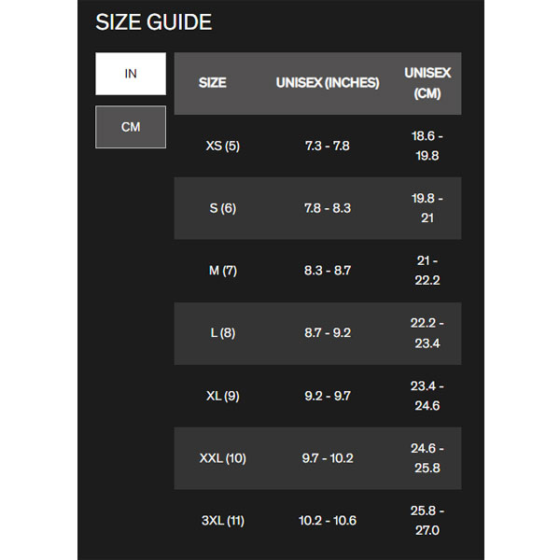This screenshot has height=560, width=560.
Task: Select the M (7) size row
Action: coord(222,271)
